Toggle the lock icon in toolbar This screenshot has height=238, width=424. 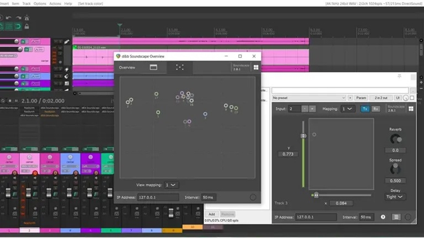coord(27,26)
